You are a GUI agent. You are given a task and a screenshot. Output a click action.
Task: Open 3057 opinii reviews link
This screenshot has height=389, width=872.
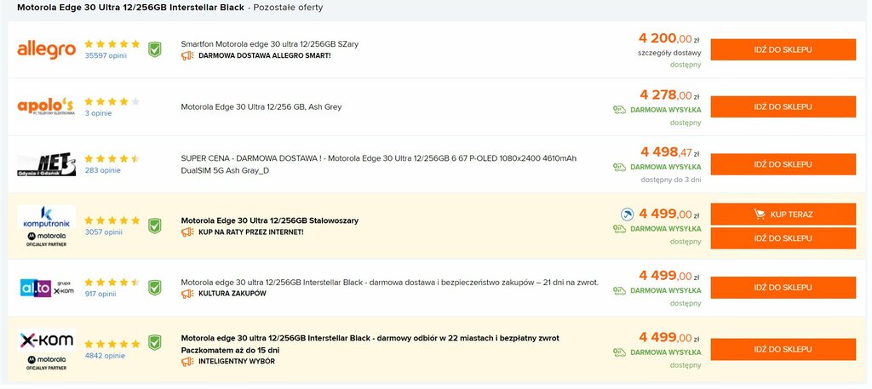(103, 232)
